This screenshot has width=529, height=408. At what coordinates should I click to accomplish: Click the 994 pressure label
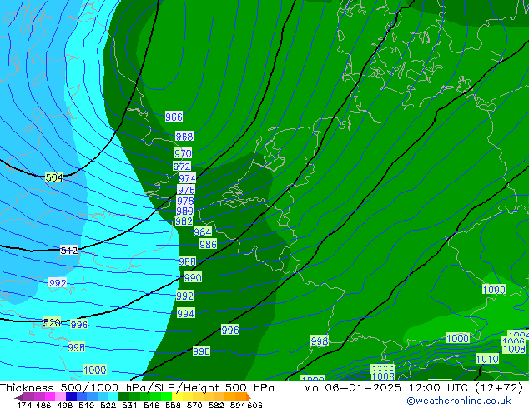click(186, 313)
